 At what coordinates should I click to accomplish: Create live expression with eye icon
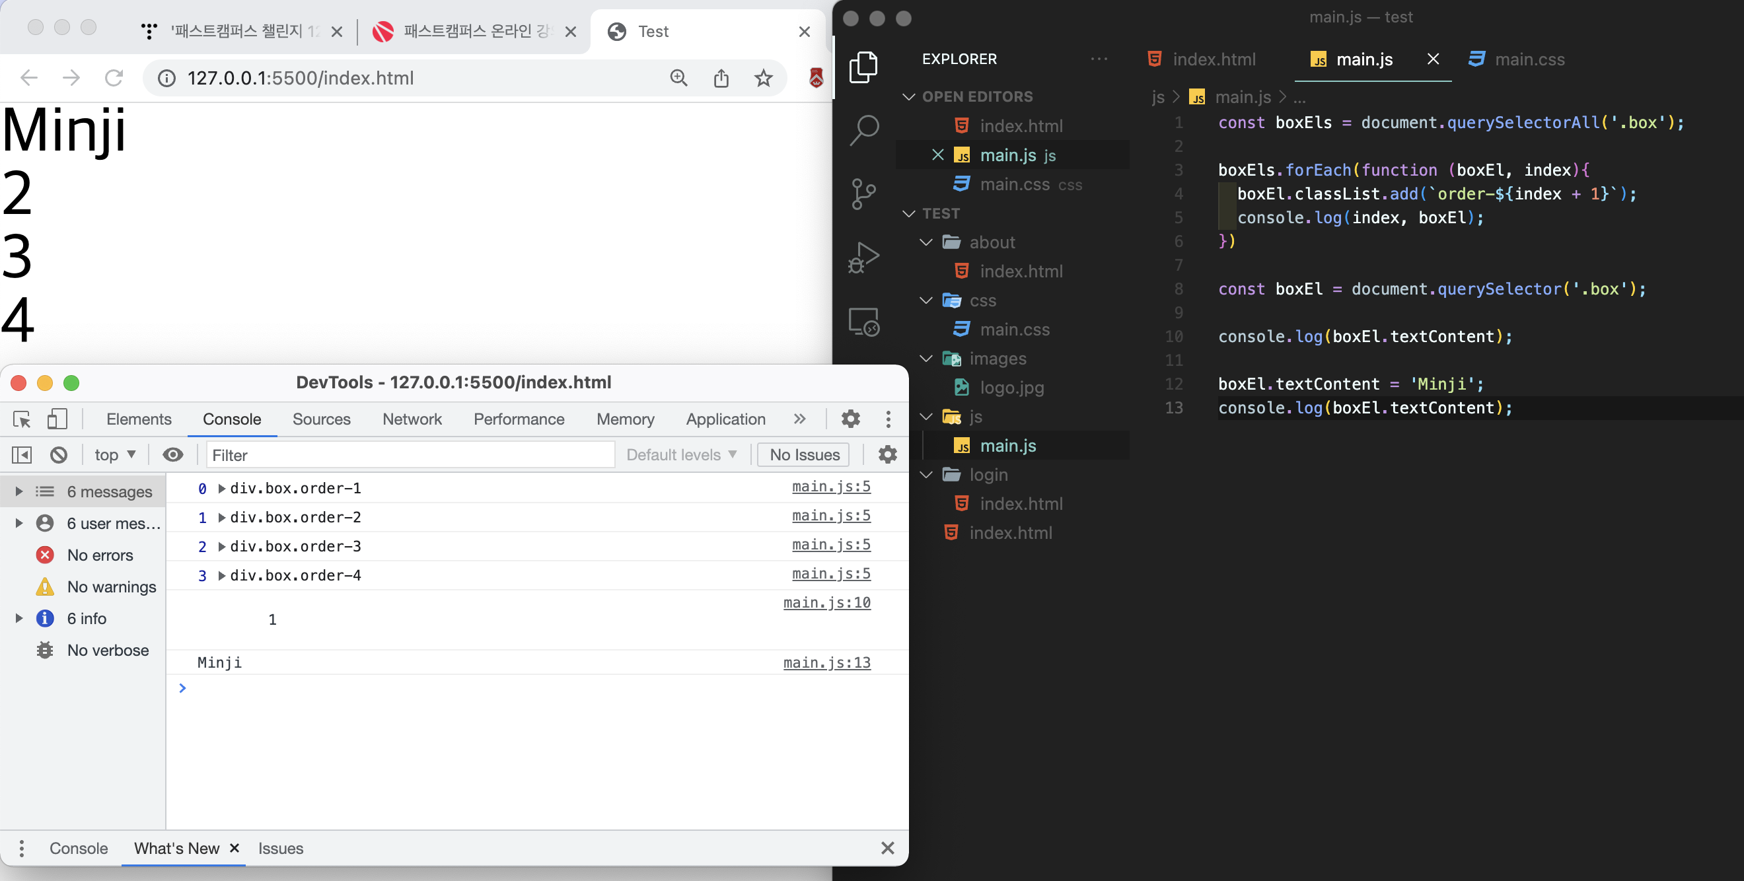[172, 455]
